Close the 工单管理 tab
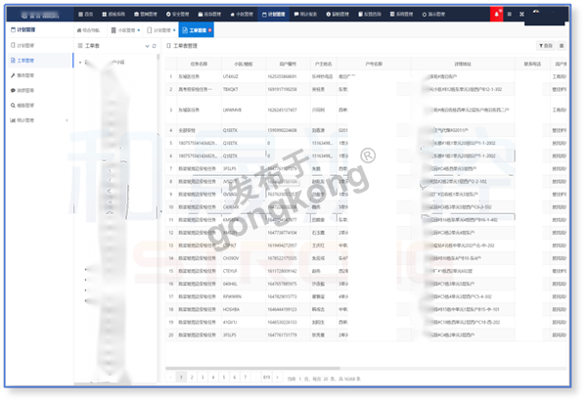This screenshot has width=587, height=402. tap(212, 30)
